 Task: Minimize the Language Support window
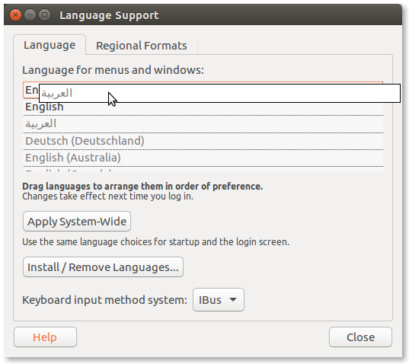coord(30,15)
